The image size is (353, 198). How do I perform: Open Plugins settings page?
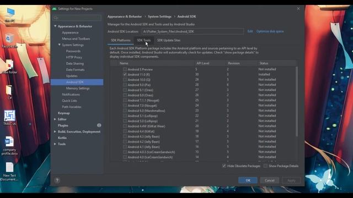(63, 125)
